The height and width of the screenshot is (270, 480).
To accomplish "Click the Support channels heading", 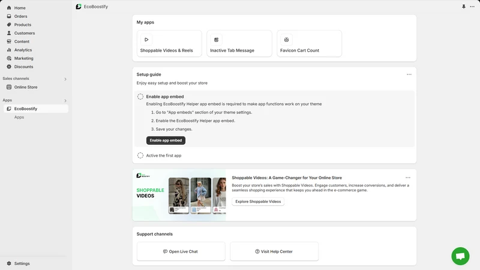I will tap(155, 234).
